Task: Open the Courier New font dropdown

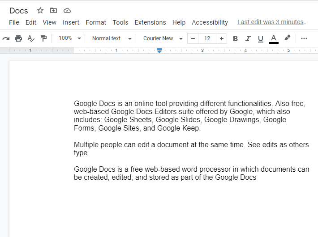Action: click(x=163, y=38)
